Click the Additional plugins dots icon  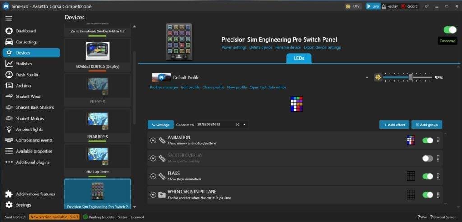point(9,162)
